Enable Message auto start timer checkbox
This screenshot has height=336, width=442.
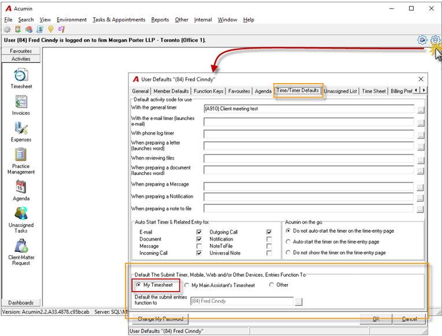[199, 247]
